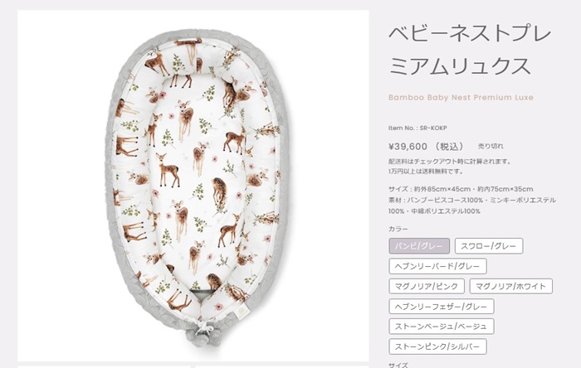This screenshot has height=368, width=581.
Task: Click the Item No. SR-KOKP text
Action: point(417,128)
